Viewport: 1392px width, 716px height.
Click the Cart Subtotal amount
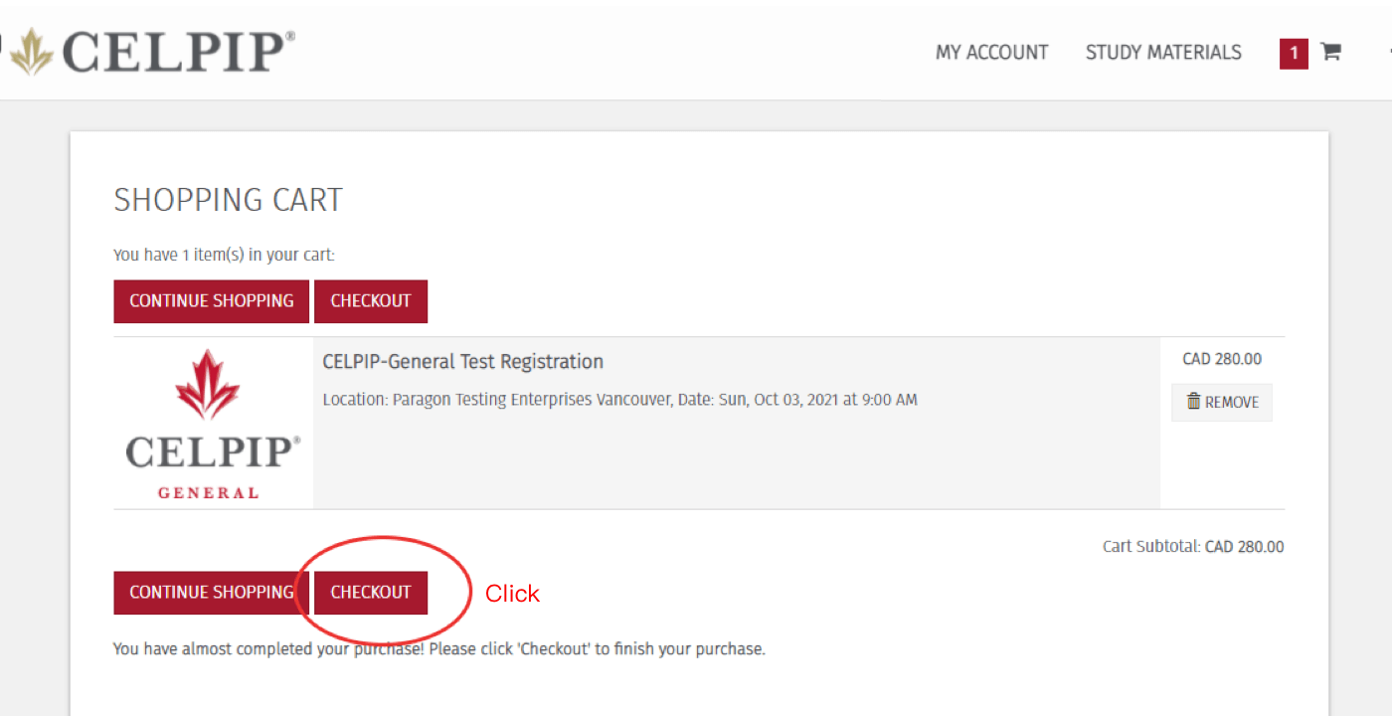point(1244,547)
